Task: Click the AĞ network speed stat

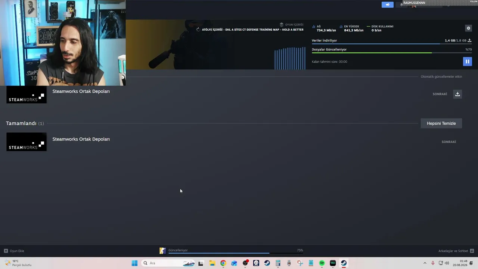Action: pos(324,28)
